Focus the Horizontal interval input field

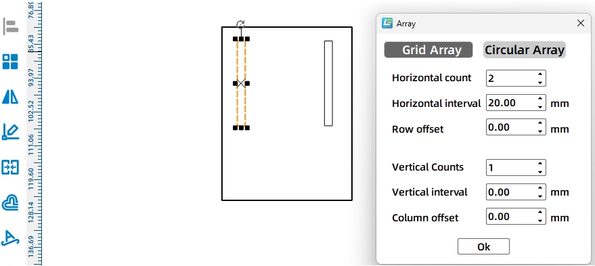tap(511, 103)
